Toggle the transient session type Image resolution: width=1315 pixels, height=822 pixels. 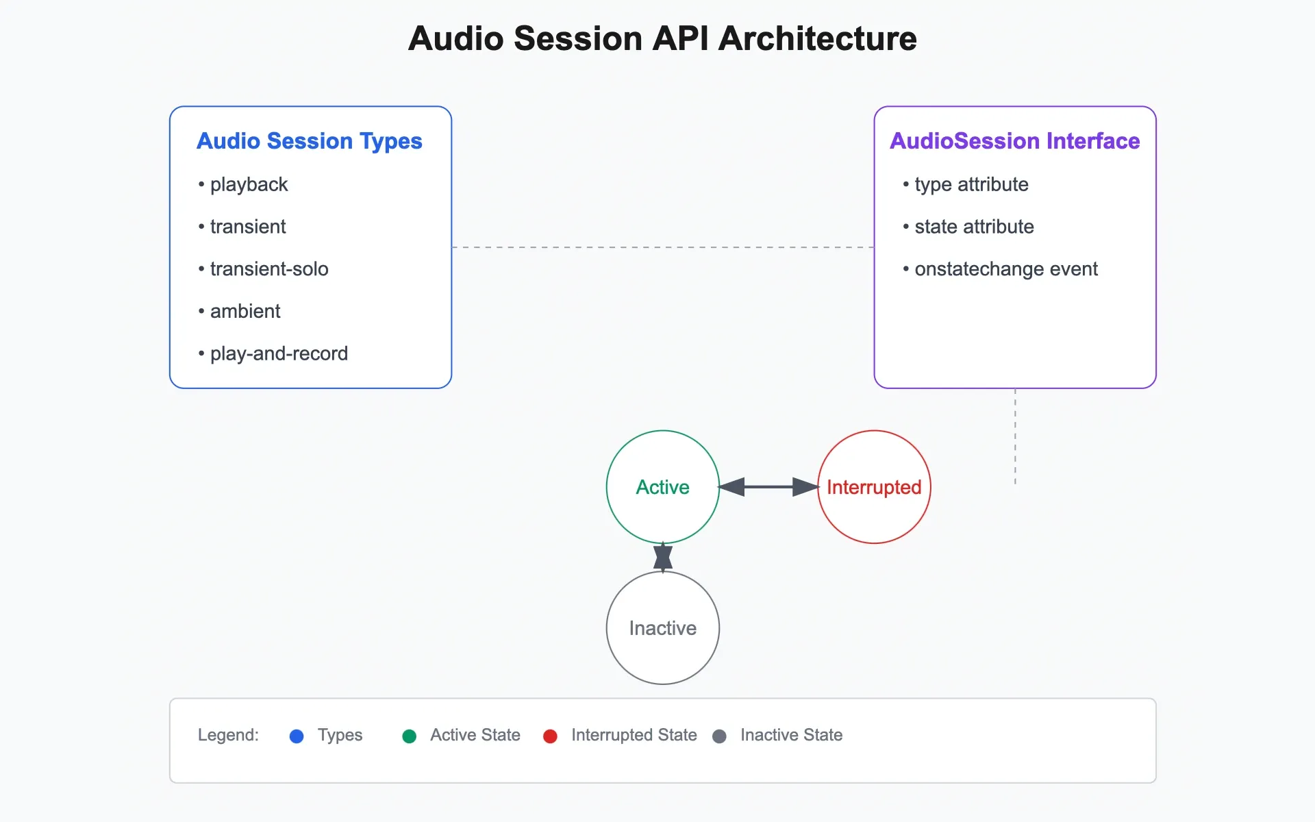(x=247, y=227)
